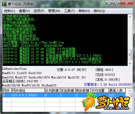Viewport: 135px width, 114px height.
Task: Open the 查看(V) menu
Action: click(x=24, y=11)
